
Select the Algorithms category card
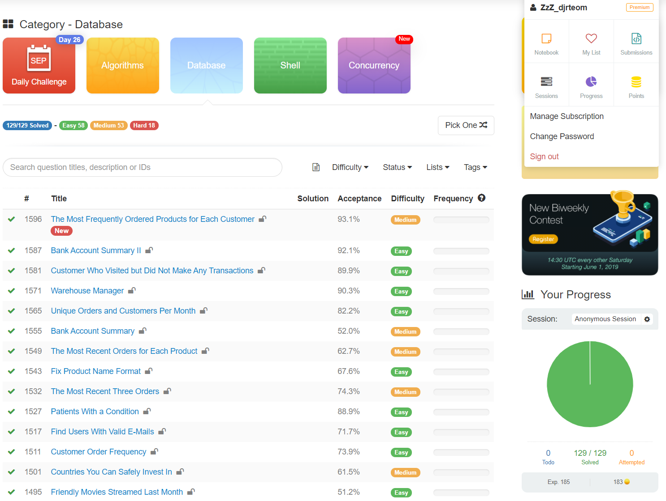(x=123, y=65)
